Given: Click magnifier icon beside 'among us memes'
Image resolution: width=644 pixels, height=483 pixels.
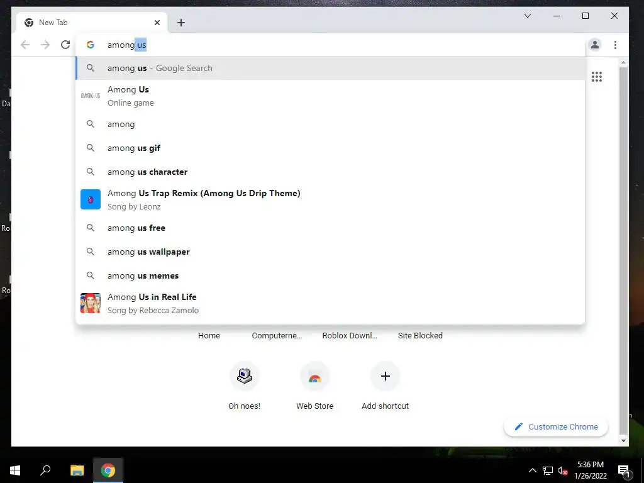Looking at the screenshot, I should 91,275.
